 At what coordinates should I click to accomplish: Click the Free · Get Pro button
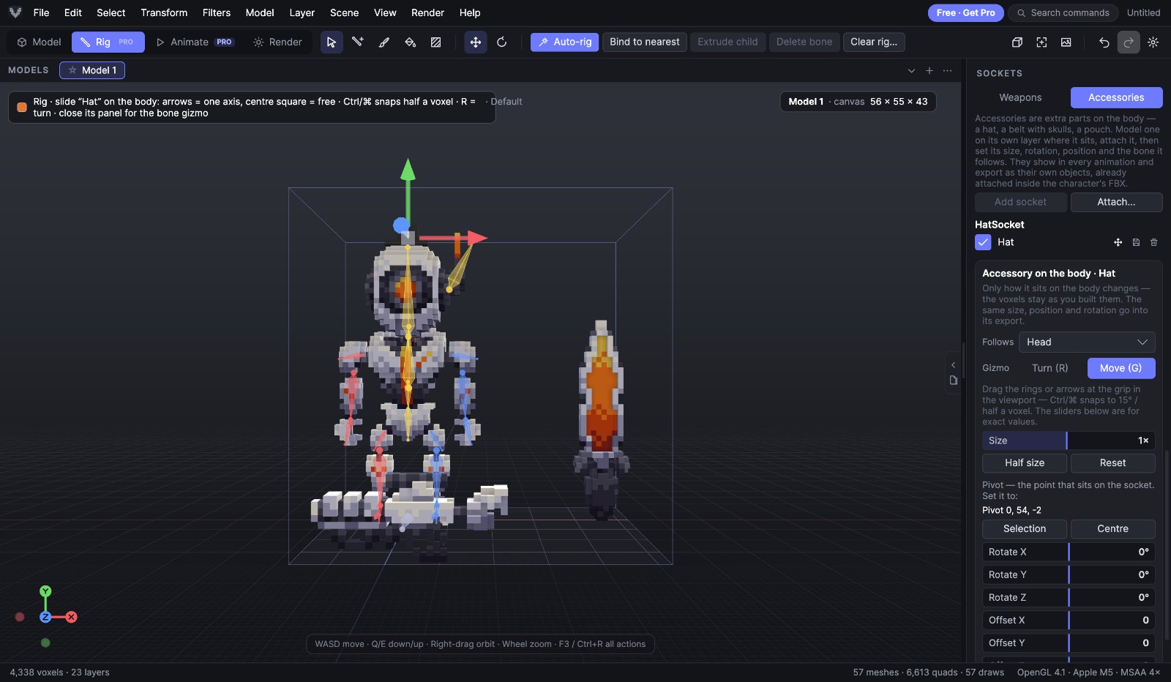click(965, 12)
